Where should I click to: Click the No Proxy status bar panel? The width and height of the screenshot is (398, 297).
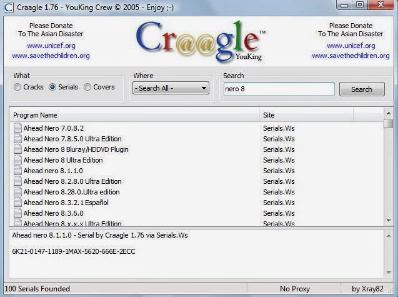click(294, 289)
